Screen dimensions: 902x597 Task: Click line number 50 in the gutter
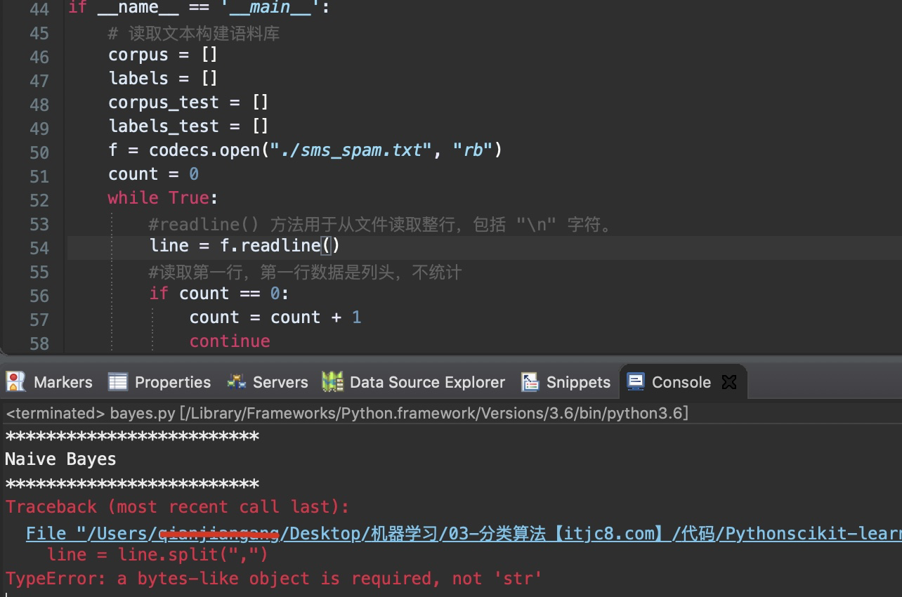click(x=39, y=152)
